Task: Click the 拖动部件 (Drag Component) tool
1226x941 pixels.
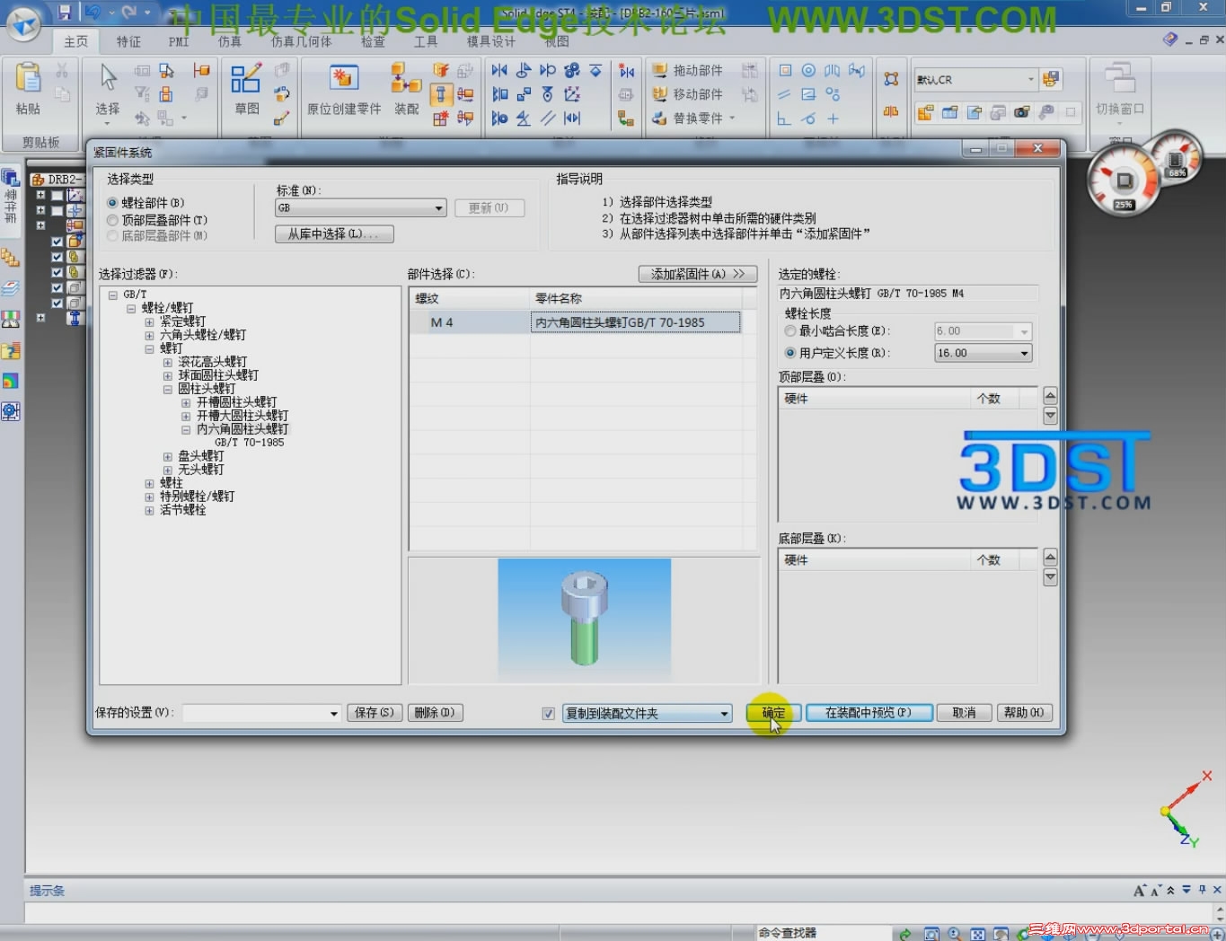Action: click(x=687, y=70)
